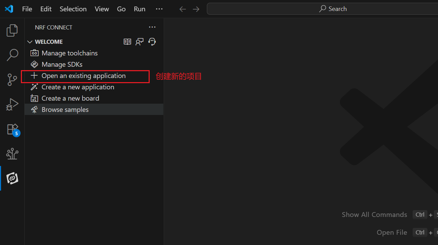Open the Selection menu

pyautogui.click(x=73, y=9)
